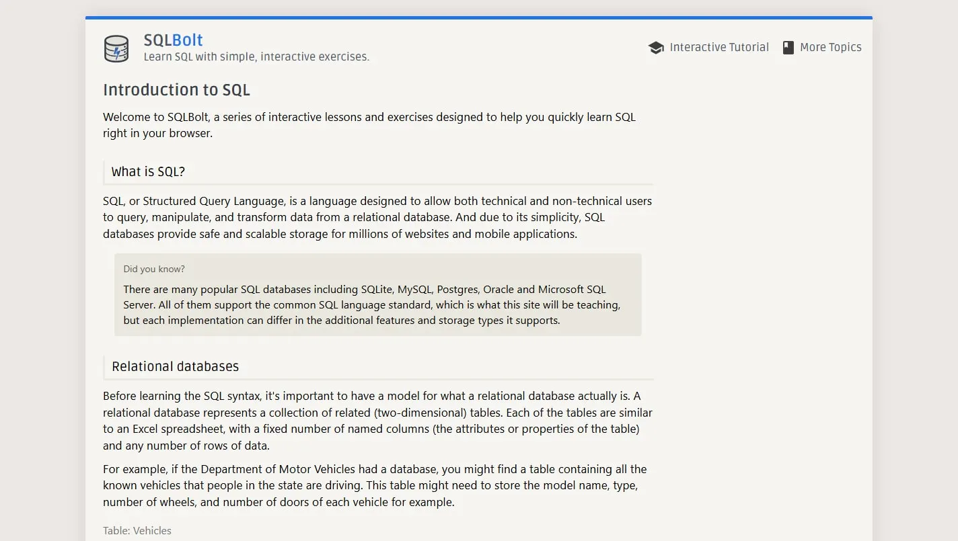Click the paragraph beginning 'SQL, or Structured Query Language'

[377, 218]
